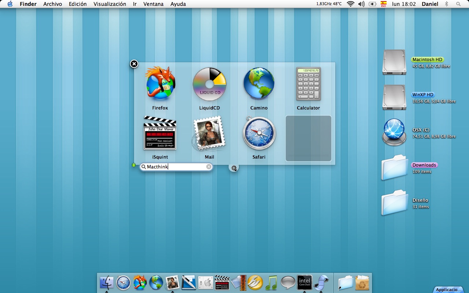Click the speech bubble chat app in the Dock
This screenshot has width=469, height=293.
pyautogui.click(x=288, y=283)
